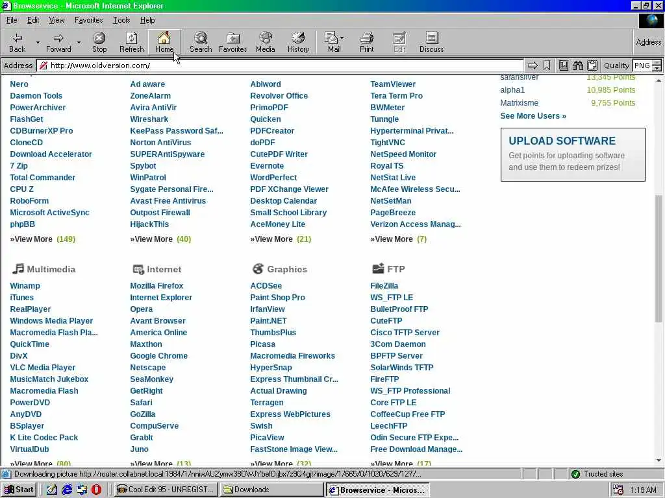
Task: Open the Evernote link
Action: coord(267,166)
